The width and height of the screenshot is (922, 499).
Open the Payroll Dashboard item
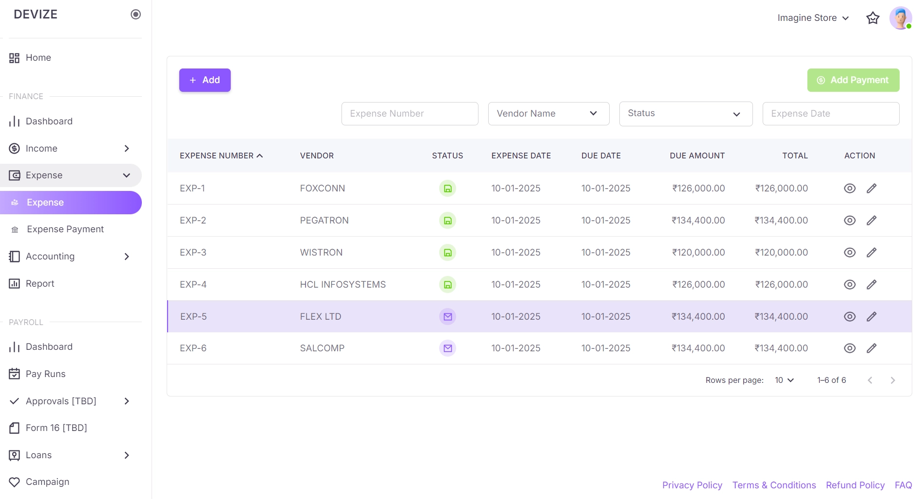pos(71,347)
